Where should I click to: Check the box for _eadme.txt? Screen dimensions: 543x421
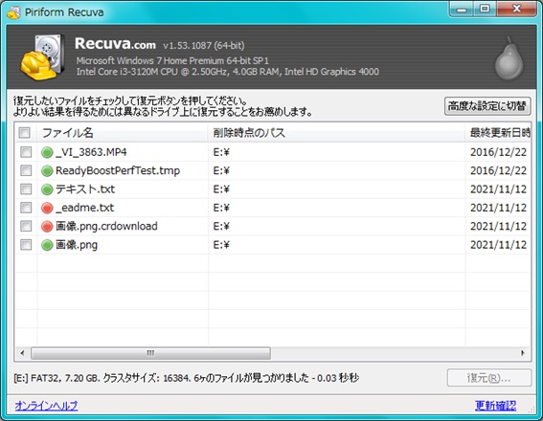pyautogui.click(x=26, y=208)
